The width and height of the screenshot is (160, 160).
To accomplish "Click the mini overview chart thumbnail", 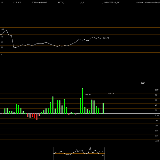I will 79,153.
